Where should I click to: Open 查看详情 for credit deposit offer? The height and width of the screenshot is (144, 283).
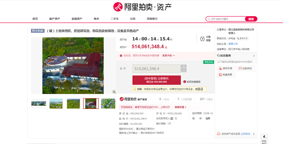pos(180,107)
